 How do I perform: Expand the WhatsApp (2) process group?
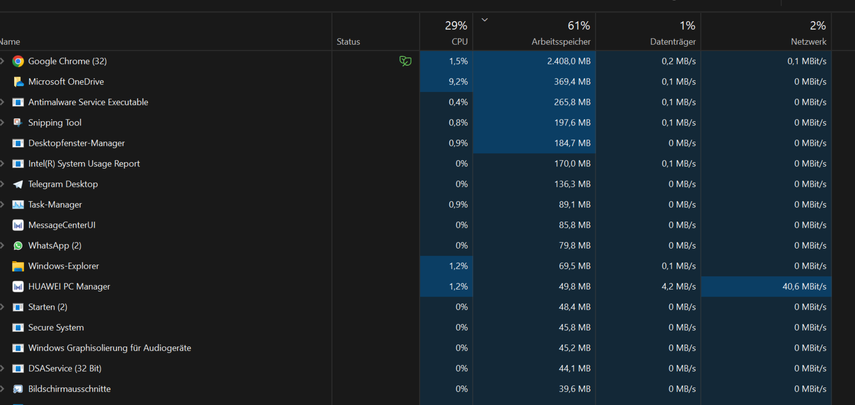2,245
